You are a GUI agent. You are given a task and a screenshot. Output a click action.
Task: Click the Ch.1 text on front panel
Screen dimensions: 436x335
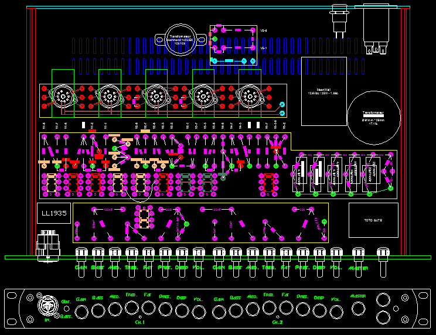(x=140, y=322)
